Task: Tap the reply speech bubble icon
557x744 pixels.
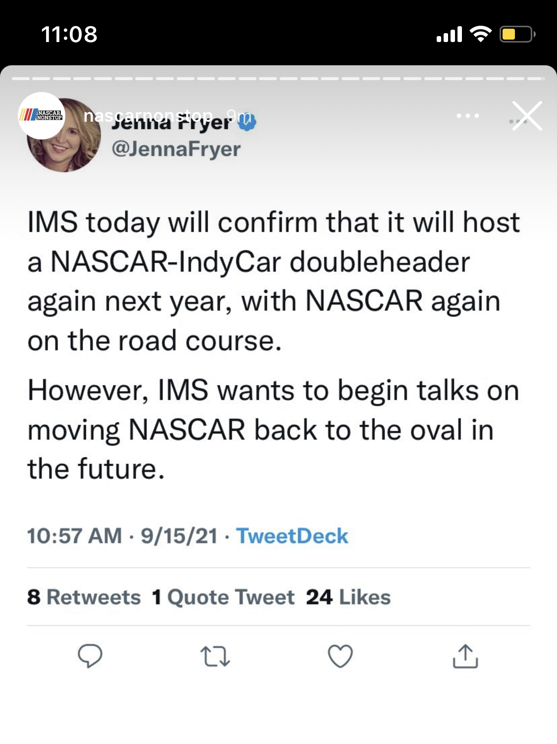Action: (x=90, y=656)
